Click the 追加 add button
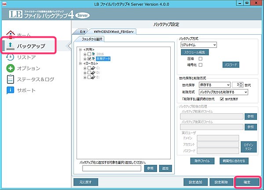Viewport: 264px width, 190px height. click(x=165, y=168)
